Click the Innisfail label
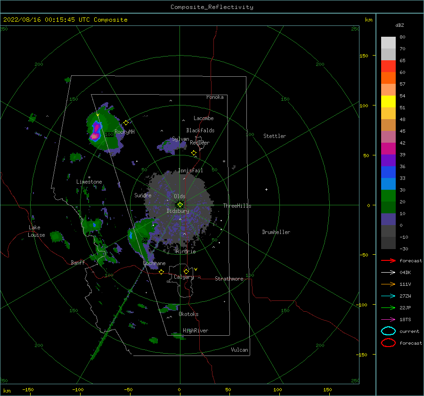This screenshot has width=424, height=396. 190,170
